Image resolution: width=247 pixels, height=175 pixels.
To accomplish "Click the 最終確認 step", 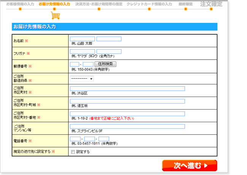I will pyautogui.click(x=185, y=4).
